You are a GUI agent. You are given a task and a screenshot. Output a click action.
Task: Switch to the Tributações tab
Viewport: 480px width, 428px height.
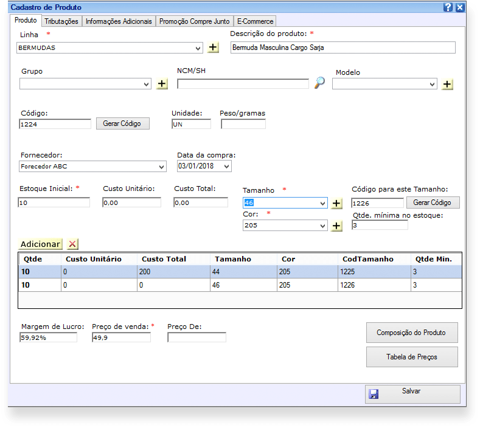(61, 21)
